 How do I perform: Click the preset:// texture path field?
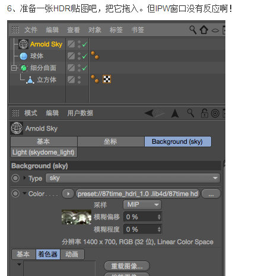(138, 193)
